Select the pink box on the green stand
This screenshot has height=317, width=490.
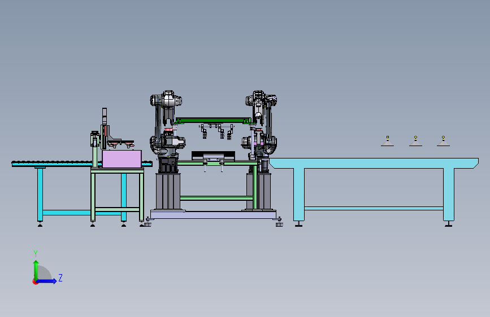point(122,159)
